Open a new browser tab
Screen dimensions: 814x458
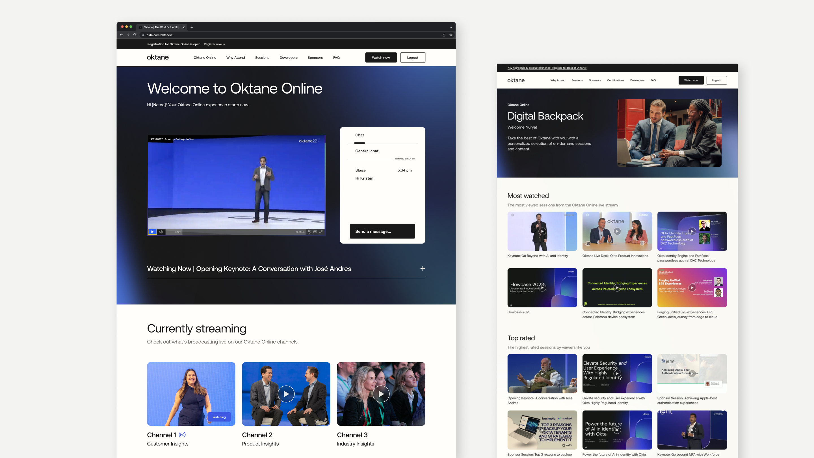pyautogui.click(x=192, y=27)
